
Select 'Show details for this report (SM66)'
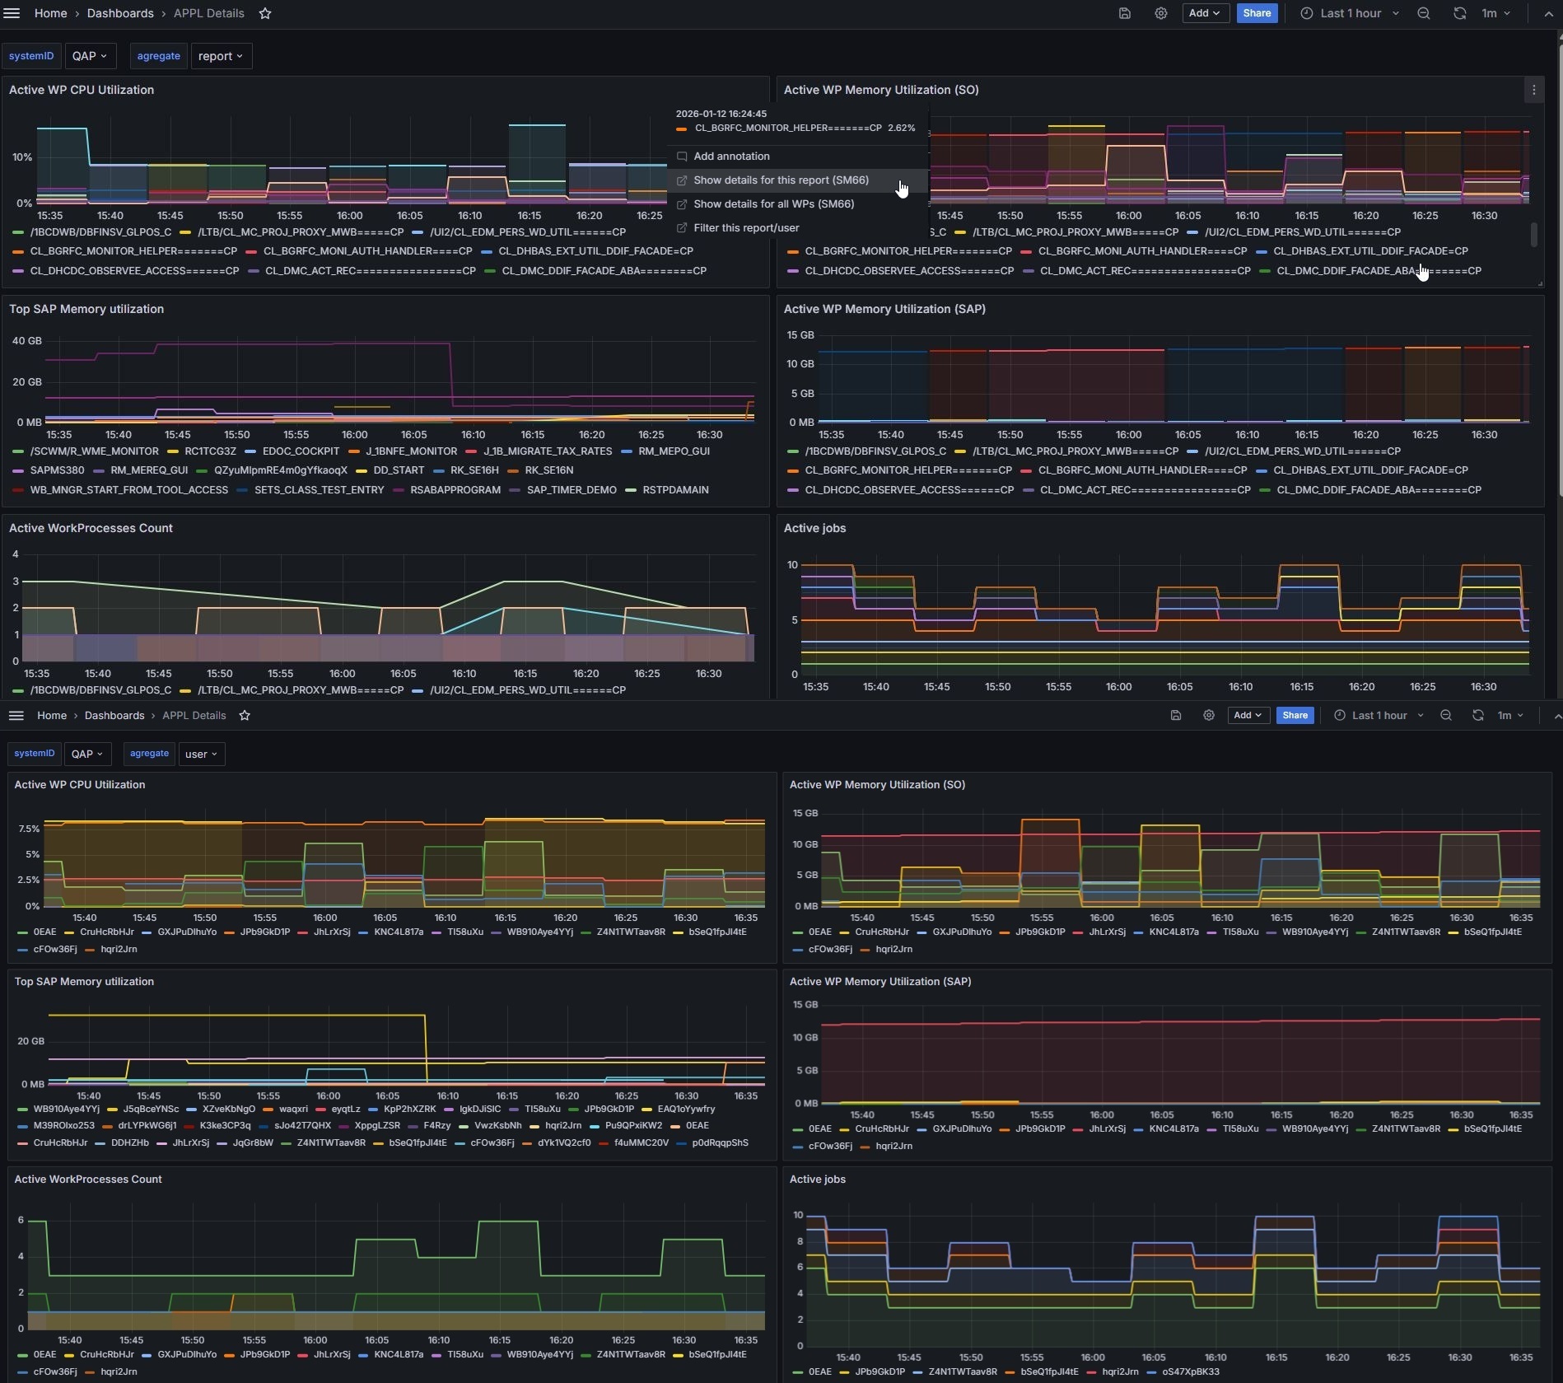click(781, 180)
